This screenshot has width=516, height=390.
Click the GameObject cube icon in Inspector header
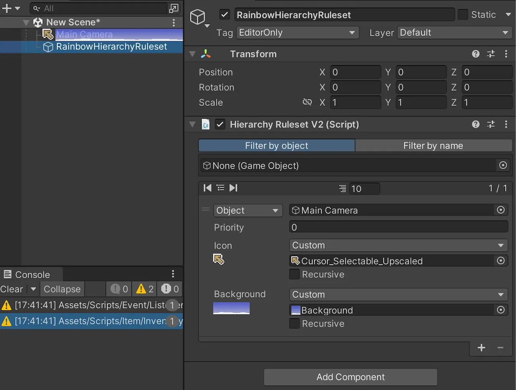click(x=198, y=17)
